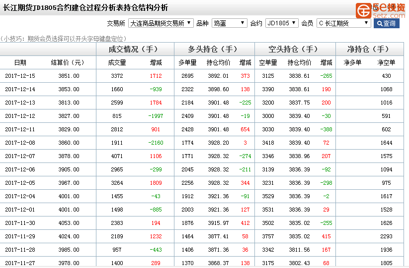Open the 品种 鸡蛋 dropdown
409x268 pixels.
(x=229, y=23)
